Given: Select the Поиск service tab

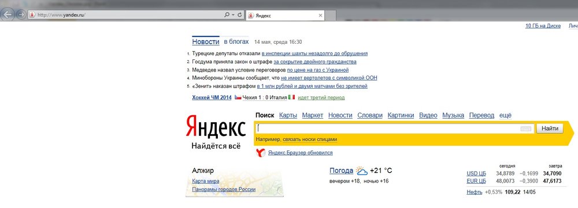Looking at the screenshot, I should [x=265, y=115].
